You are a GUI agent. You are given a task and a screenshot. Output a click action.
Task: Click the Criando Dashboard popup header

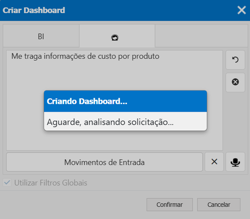point(125,101)
